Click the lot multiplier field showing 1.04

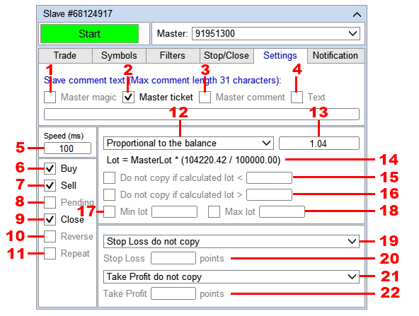319,144
